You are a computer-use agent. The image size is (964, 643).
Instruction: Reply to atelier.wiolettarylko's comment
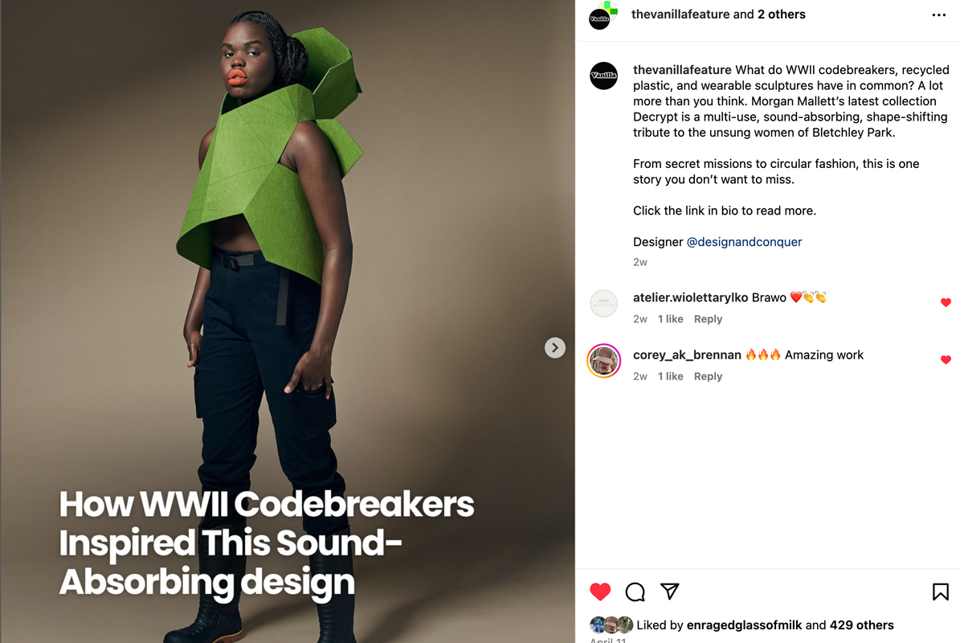[x=708, y=319]
